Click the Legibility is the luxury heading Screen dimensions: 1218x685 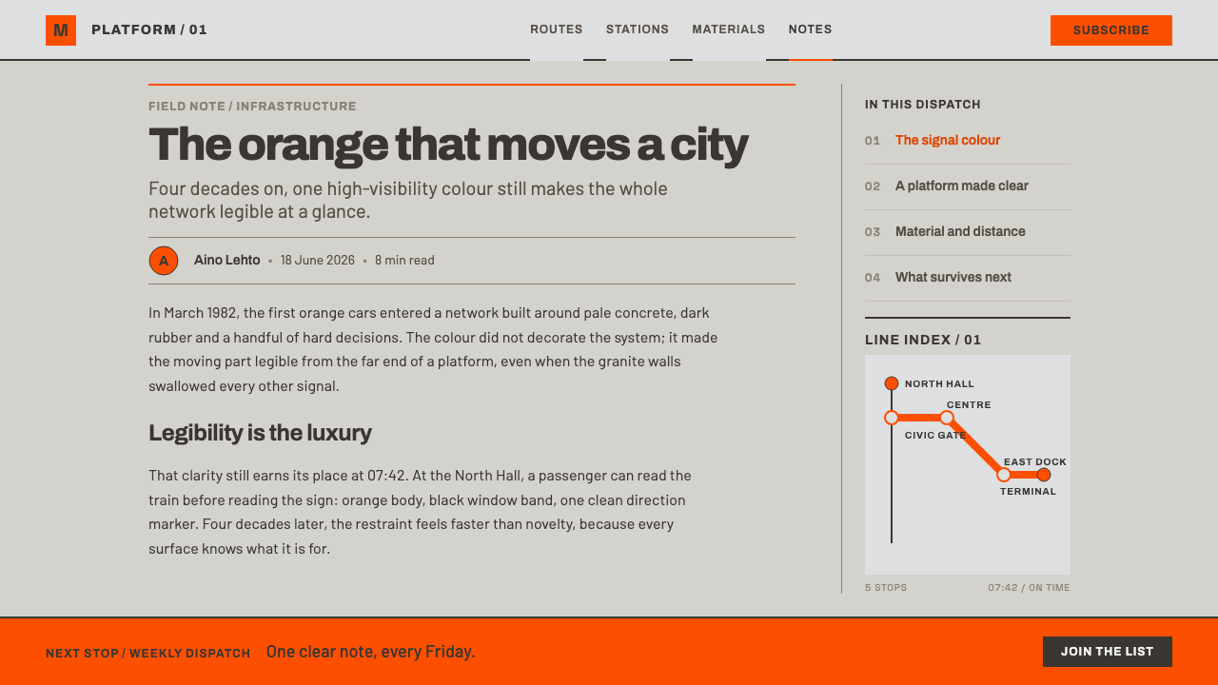coord(260,433)
